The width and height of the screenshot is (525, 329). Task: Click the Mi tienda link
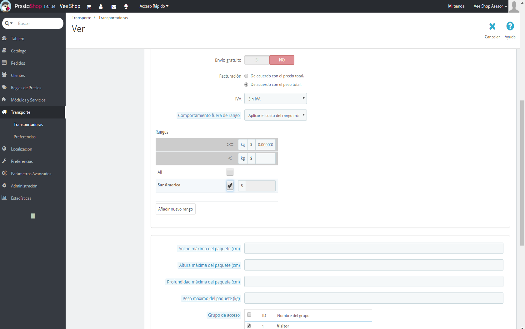tap(456, 6)
